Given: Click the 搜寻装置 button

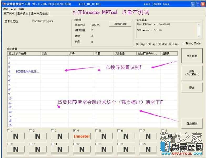Looking at the screenshot, I should coord(192,56).
